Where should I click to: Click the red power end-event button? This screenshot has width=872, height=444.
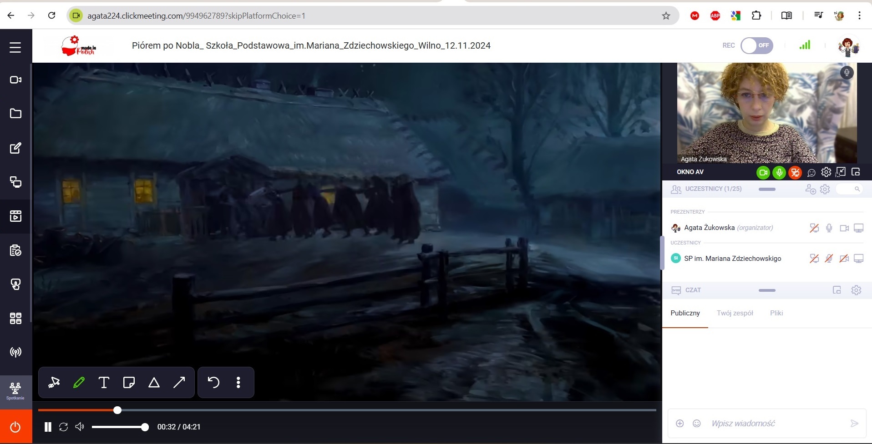point(15,427)
